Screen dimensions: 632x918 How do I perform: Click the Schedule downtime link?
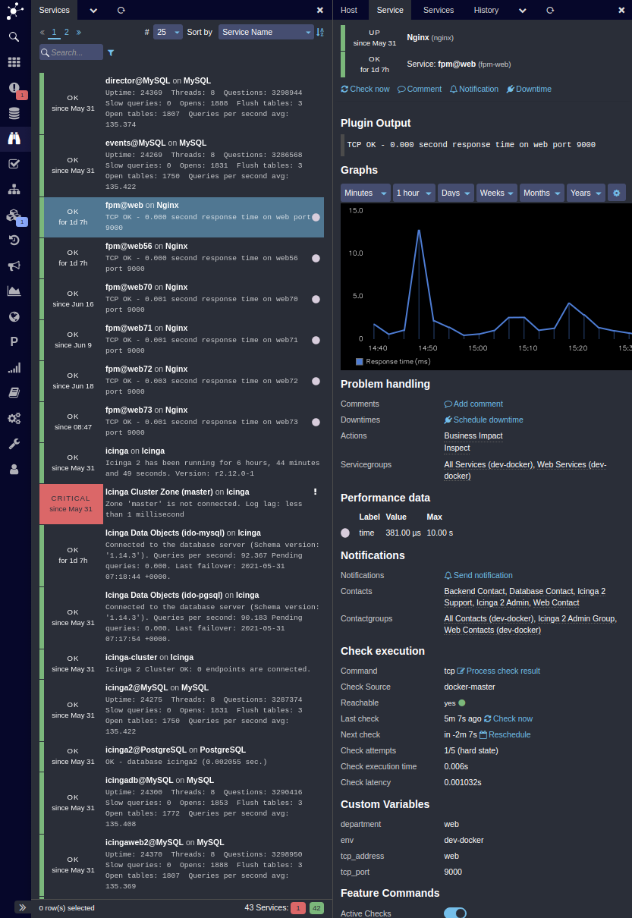click(x=483, y=420)
